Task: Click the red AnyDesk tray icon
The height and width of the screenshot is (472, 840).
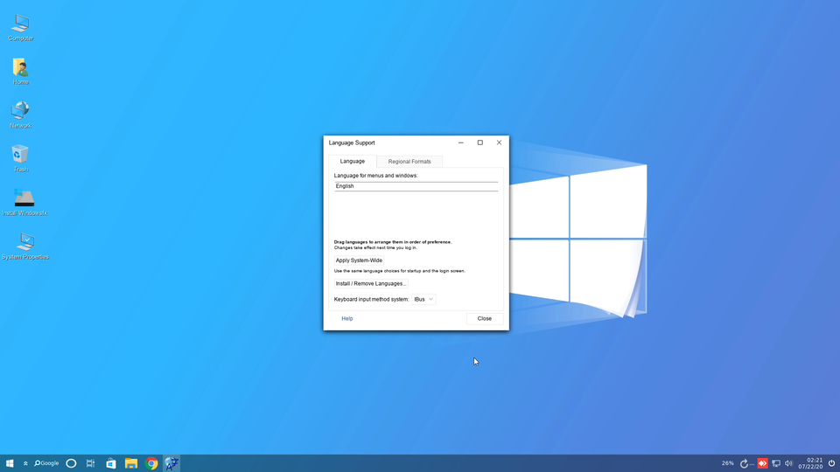Action: coord(762,463)
